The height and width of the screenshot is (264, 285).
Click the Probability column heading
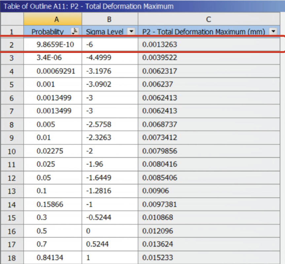(x=48, y=32)
